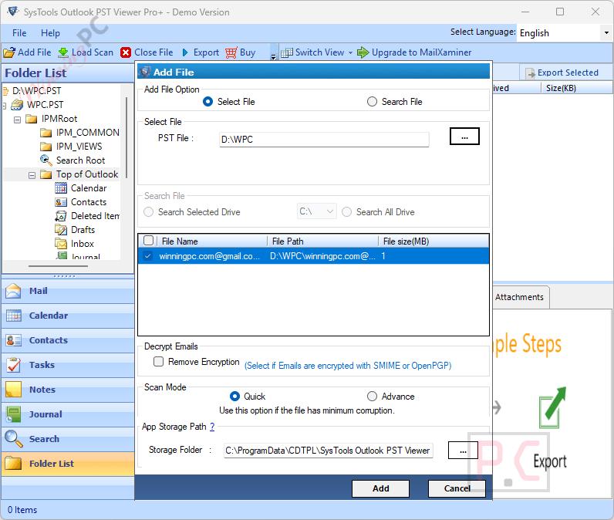Image resolution: width=614 pixels, height=520 pixels.
Task: Click the Cancel button in dialog
Action: tap(457, 488)
